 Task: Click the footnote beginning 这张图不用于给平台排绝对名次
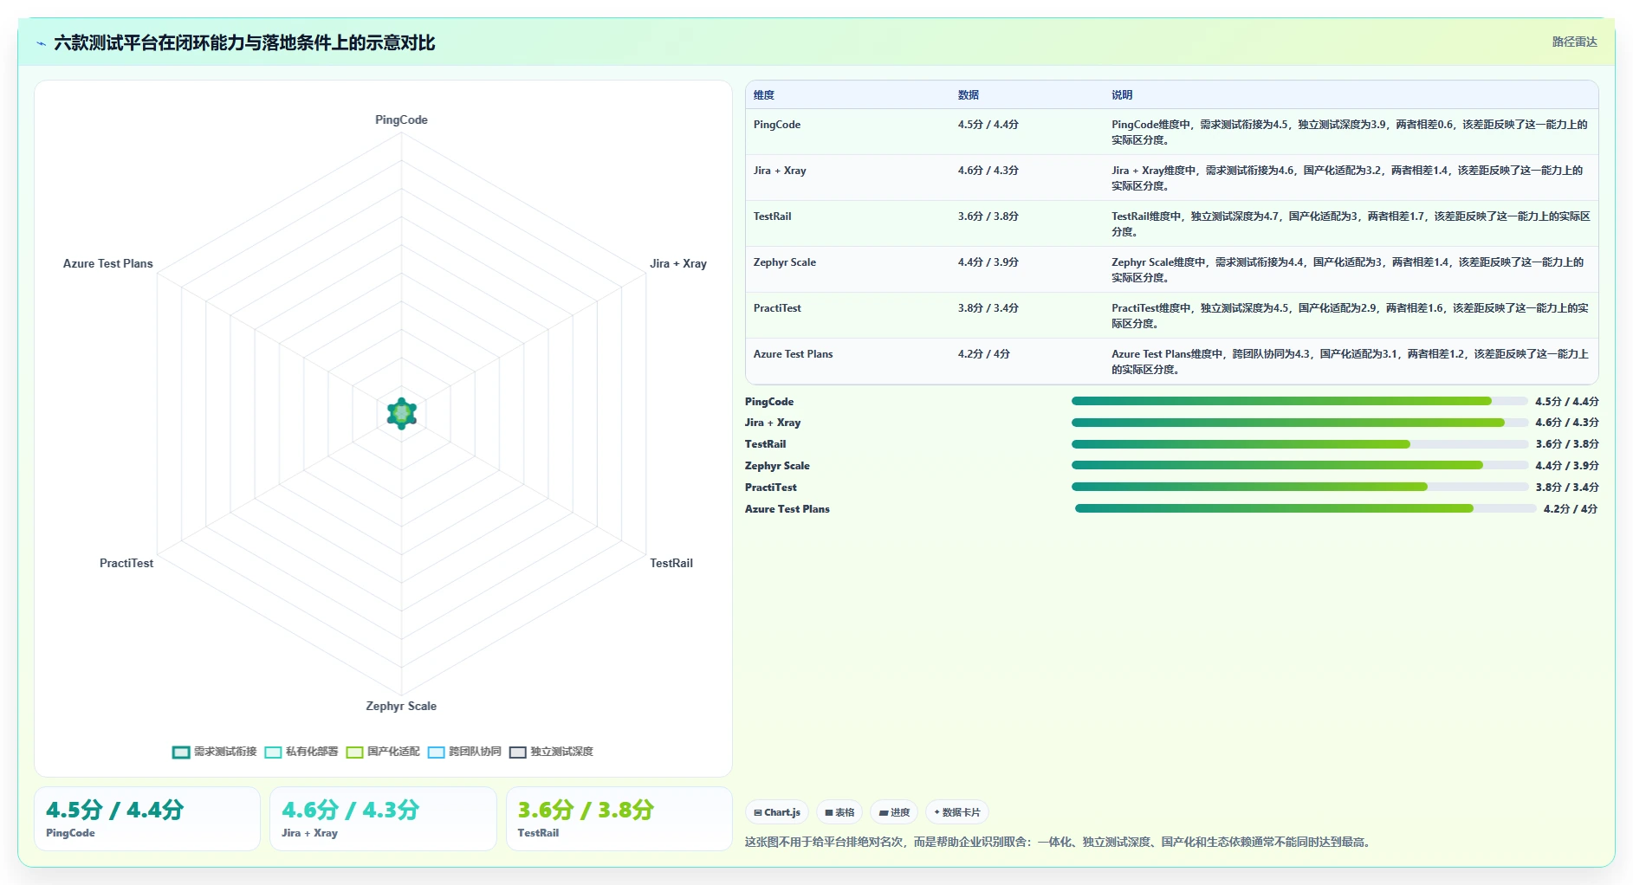click(x=1059, y=842)
